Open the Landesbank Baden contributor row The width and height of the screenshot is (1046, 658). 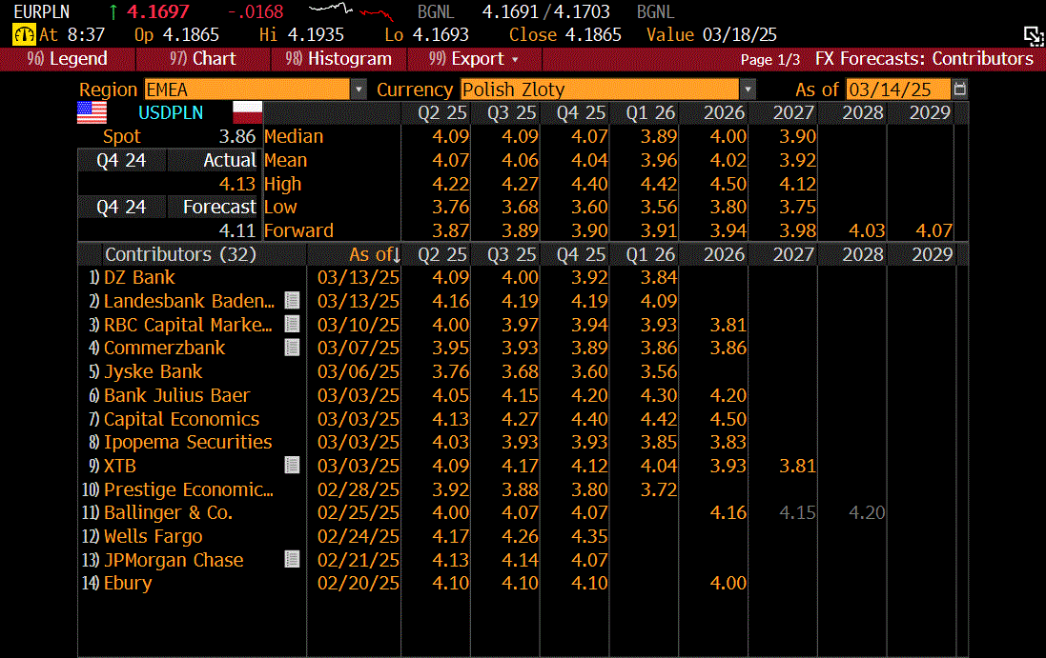tap(189, 301)
